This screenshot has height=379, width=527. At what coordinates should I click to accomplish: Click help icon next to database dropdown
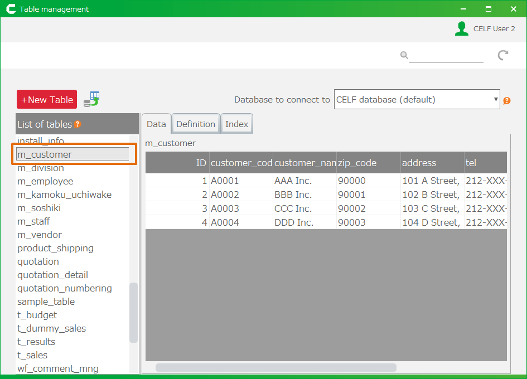coord(507,101)
